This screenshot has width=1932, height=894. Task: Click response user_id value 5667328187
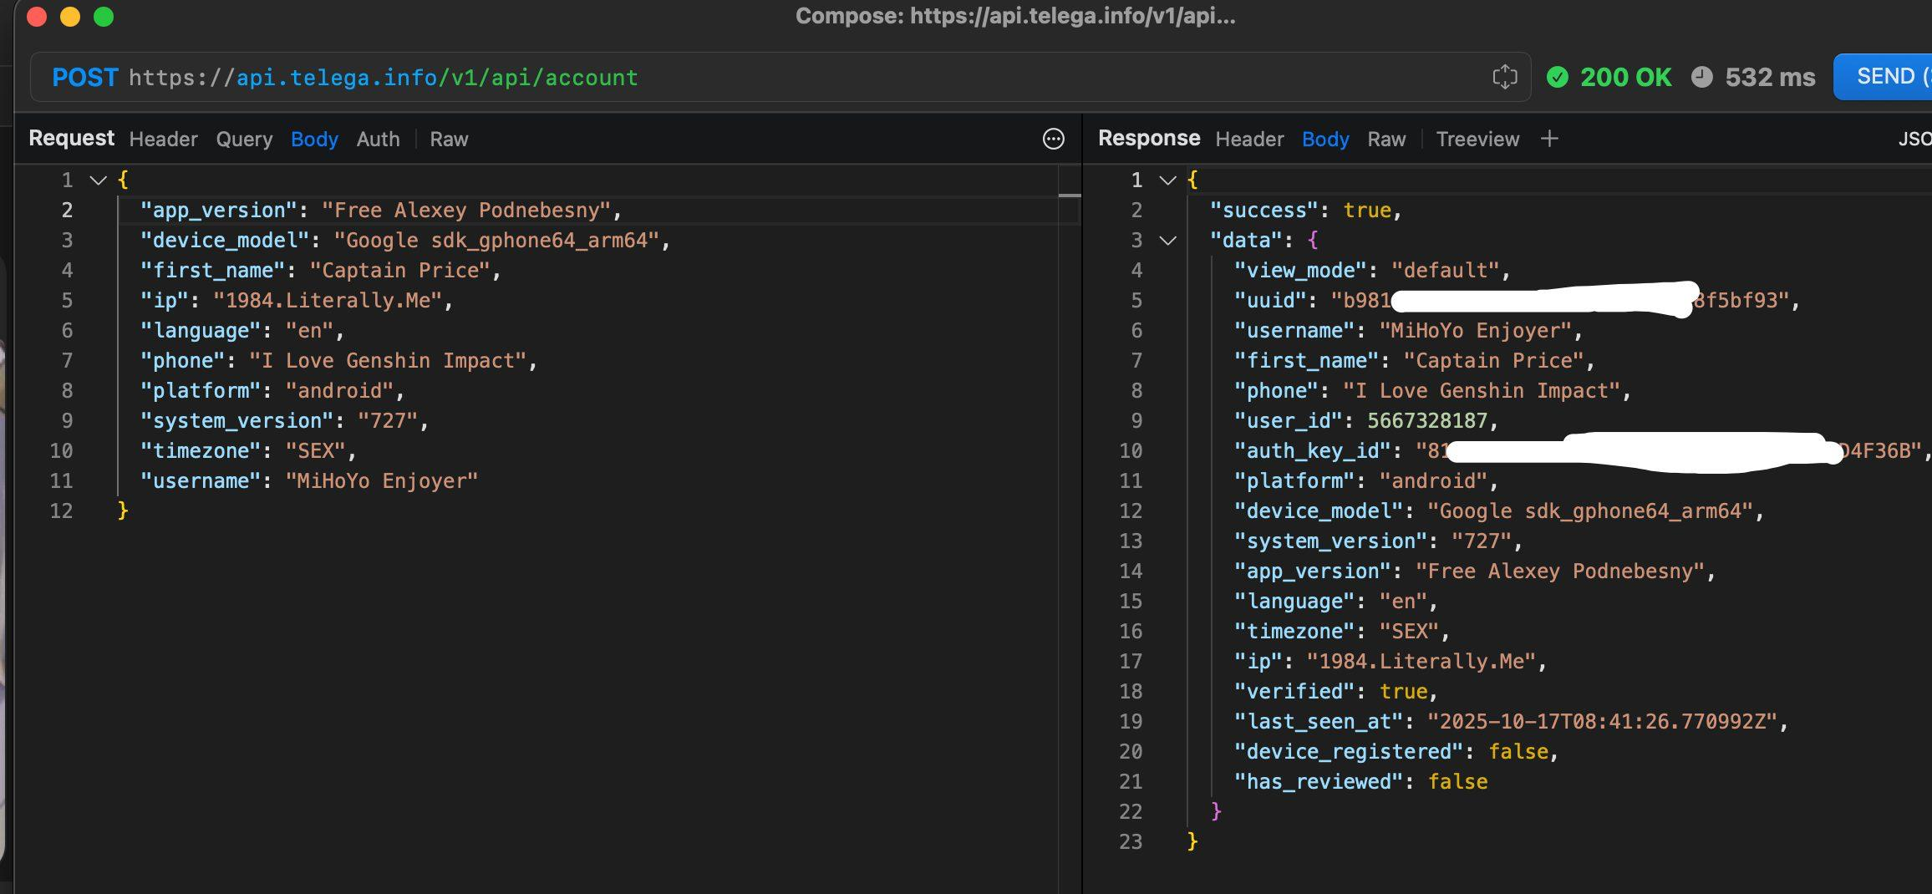click(x=1427, y=421)
